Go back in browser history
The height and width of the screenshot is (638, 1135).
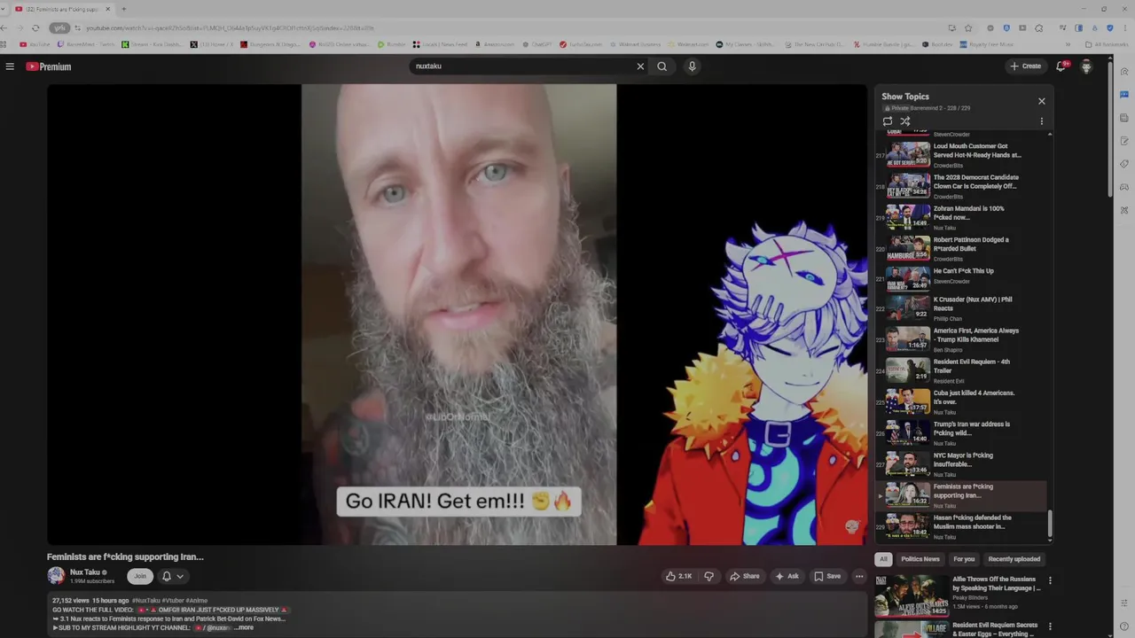pyautogui.click(x=4, y=27)
